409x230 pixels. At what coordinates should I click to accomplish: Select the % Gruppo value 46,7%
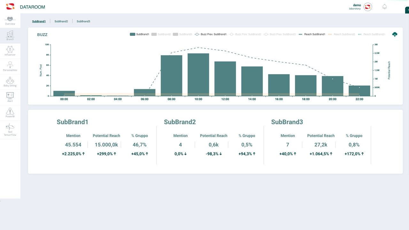[140, 145]
